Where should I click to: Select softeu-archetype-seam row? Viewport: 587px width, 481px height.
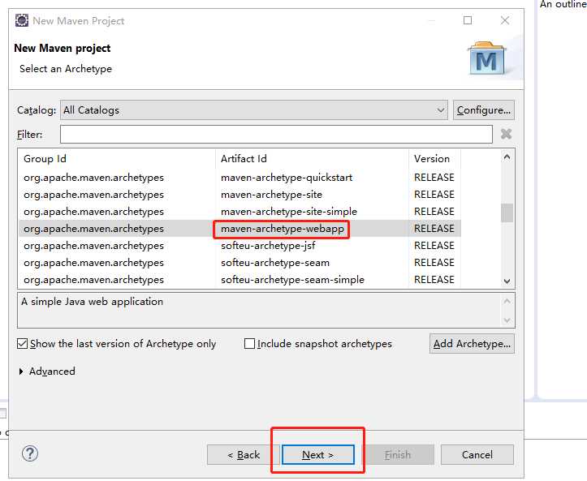tap(240, 263)
